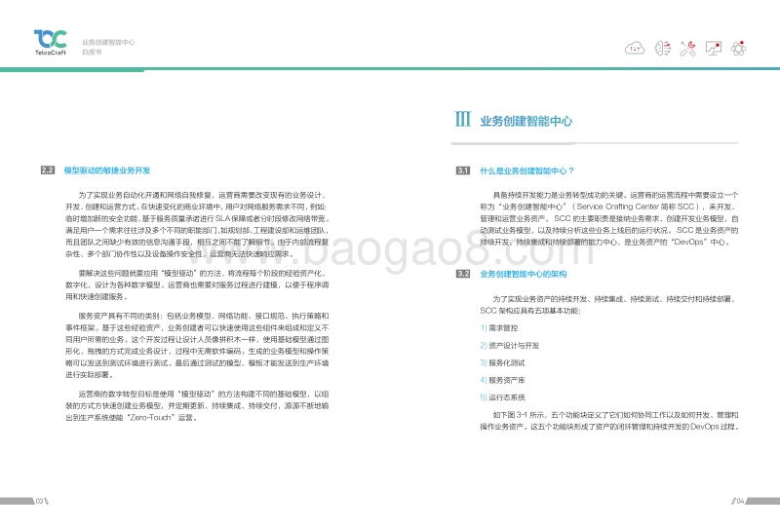
Task: Select the heading 模型驱动的敏捷业务开发
Action: click(107, 170)
